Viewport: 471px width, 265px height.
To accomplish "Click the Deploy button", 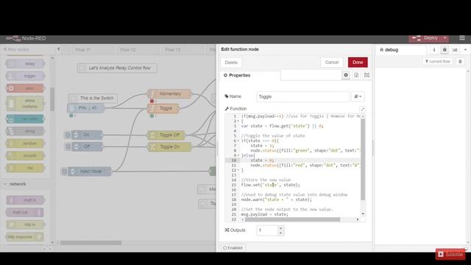I will [x=425, y=38].
